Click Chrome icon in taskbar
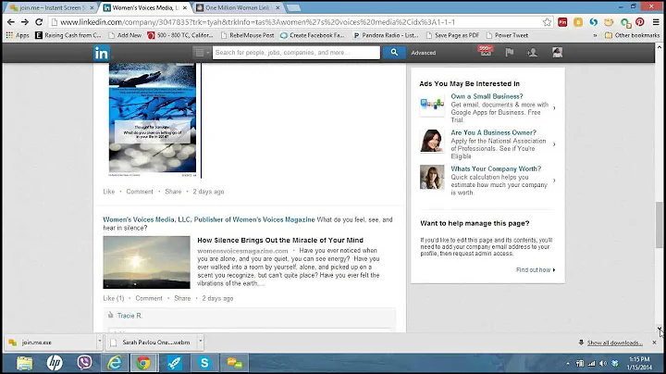The image size is (666, 374). (143, 363)
